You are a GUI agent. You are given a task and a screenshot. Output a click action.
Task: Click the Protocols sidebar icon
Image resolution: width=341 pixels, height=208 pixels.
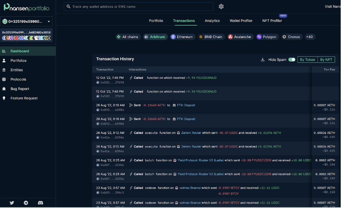tap(4, 79)
